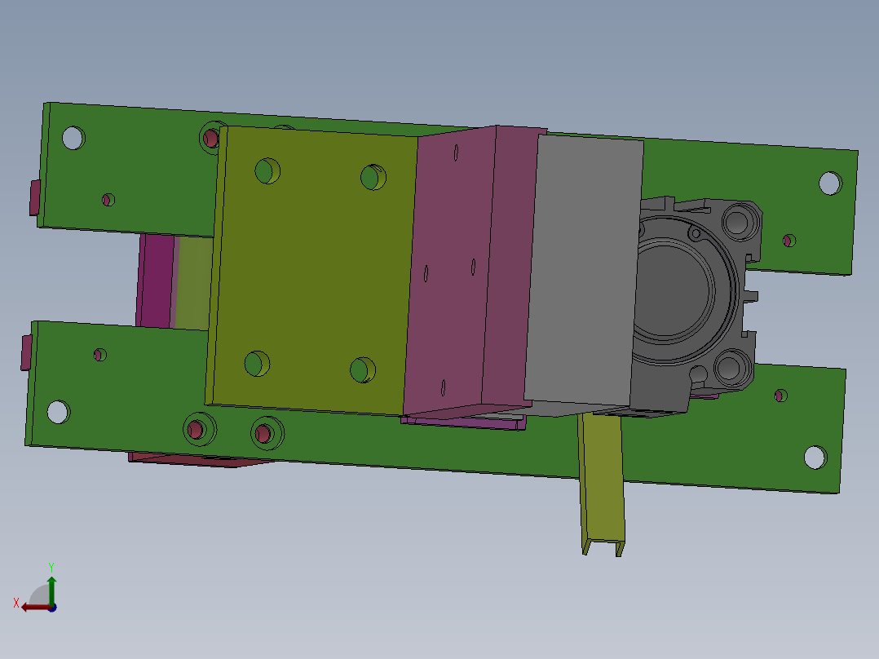Select the large hole at lower green plate's right end
The image size is (879, 659).
[815, 457]
